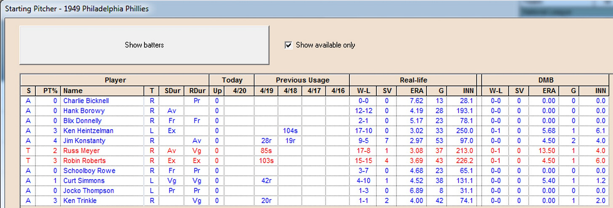Sort by the Name column header
The width and height of the screenshot is (613, 208).
[x=102, y=91]
